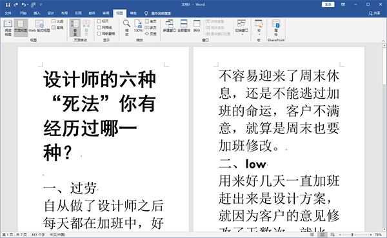
Task: Click the heading '一、过劳' in document
Action: tap(70, 188)
